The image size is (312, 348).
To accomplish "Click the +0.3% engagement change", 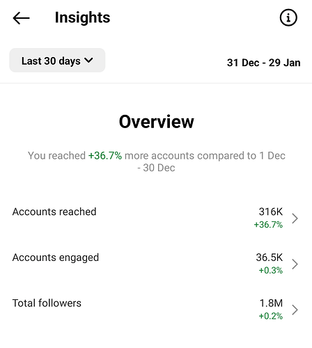I will [x=271, y=270].
